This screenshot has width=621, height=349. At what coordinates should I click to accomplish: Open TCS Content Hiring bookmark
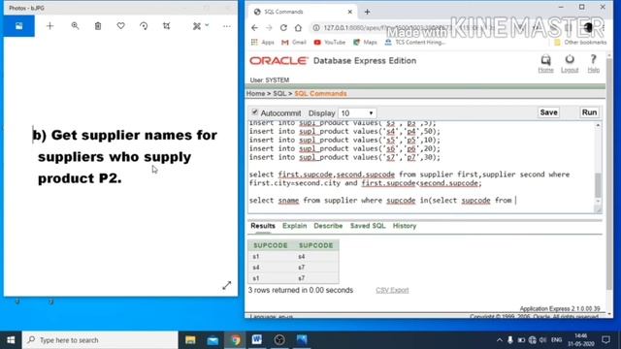(x=415, y=43)
